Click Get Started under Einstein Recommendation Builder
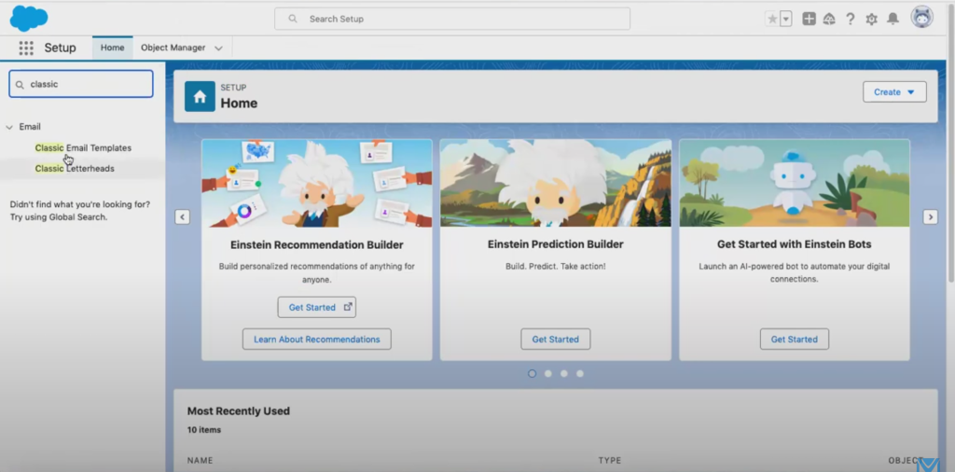The height and width of the screenshot is (472, 955). 317,308
